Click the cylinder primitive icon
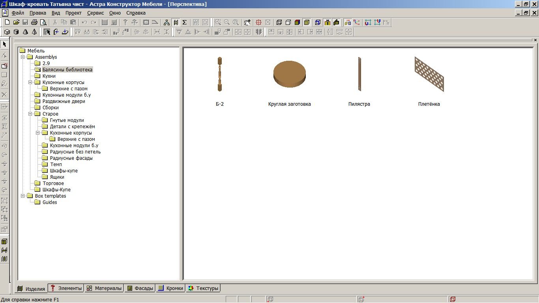Screen dimensions: 539x303 16,32
